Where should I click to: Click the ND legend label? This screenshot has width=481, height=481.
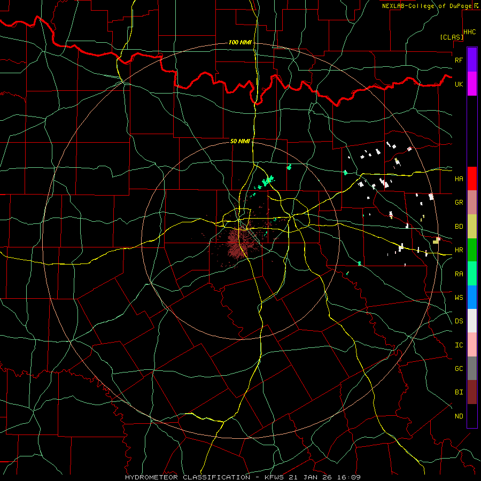(459, 416)
